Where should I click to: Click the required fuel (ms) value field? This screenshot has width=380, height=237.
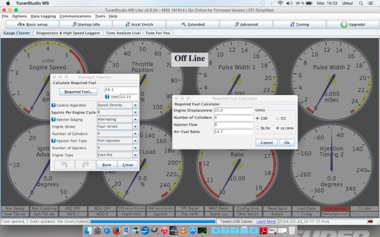[128, 97]
